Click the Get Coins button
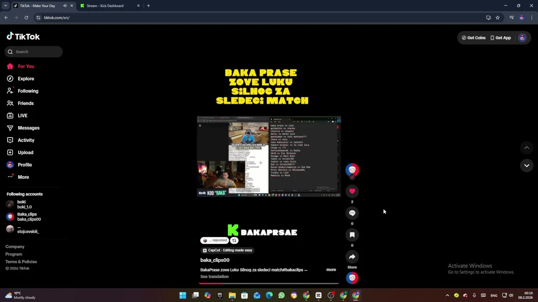This screenshot has height=302, width=538. (x=474, y=38)
